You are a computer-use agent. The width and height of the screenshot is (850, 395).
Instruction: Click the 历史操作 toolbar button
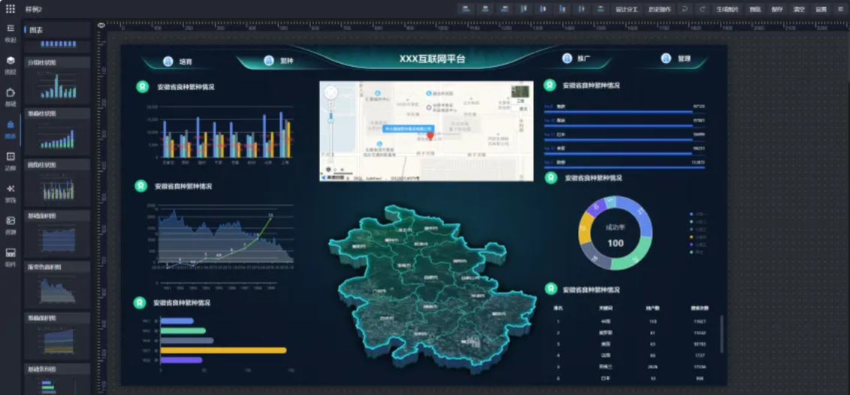pos(660,9)
